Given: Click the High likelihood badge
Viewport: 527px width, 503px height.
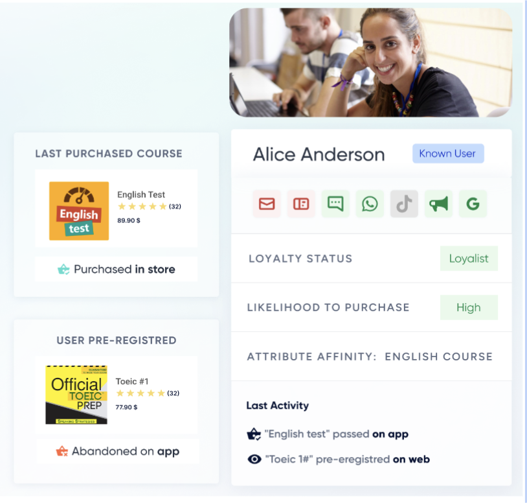Looking at the screenshot, I should click(469, 307).
